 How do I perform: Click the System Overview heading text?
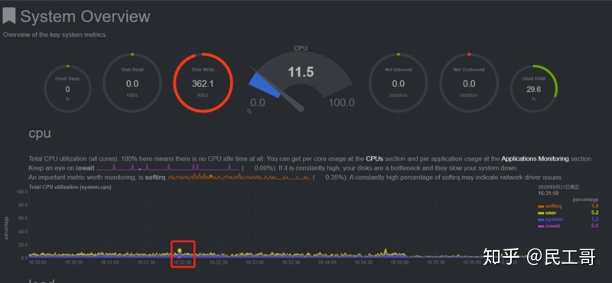(85, 16)
